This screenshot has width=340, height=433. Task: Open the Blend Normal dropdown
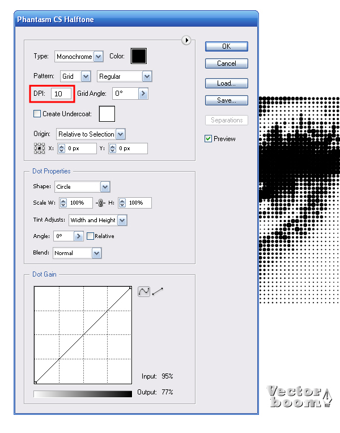pos(77,253)
